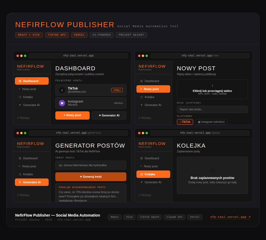
Task: Click the nfp-teal.vercel.app/generate address bar
Action: click(x=78, y=133)
